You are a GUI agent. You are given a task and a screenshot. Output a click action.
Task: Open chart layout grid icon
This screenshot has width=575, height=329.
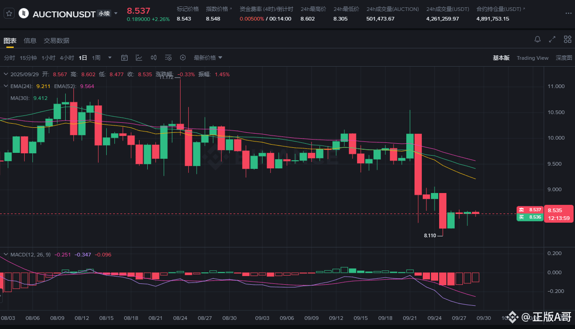[x=568, y=40]
